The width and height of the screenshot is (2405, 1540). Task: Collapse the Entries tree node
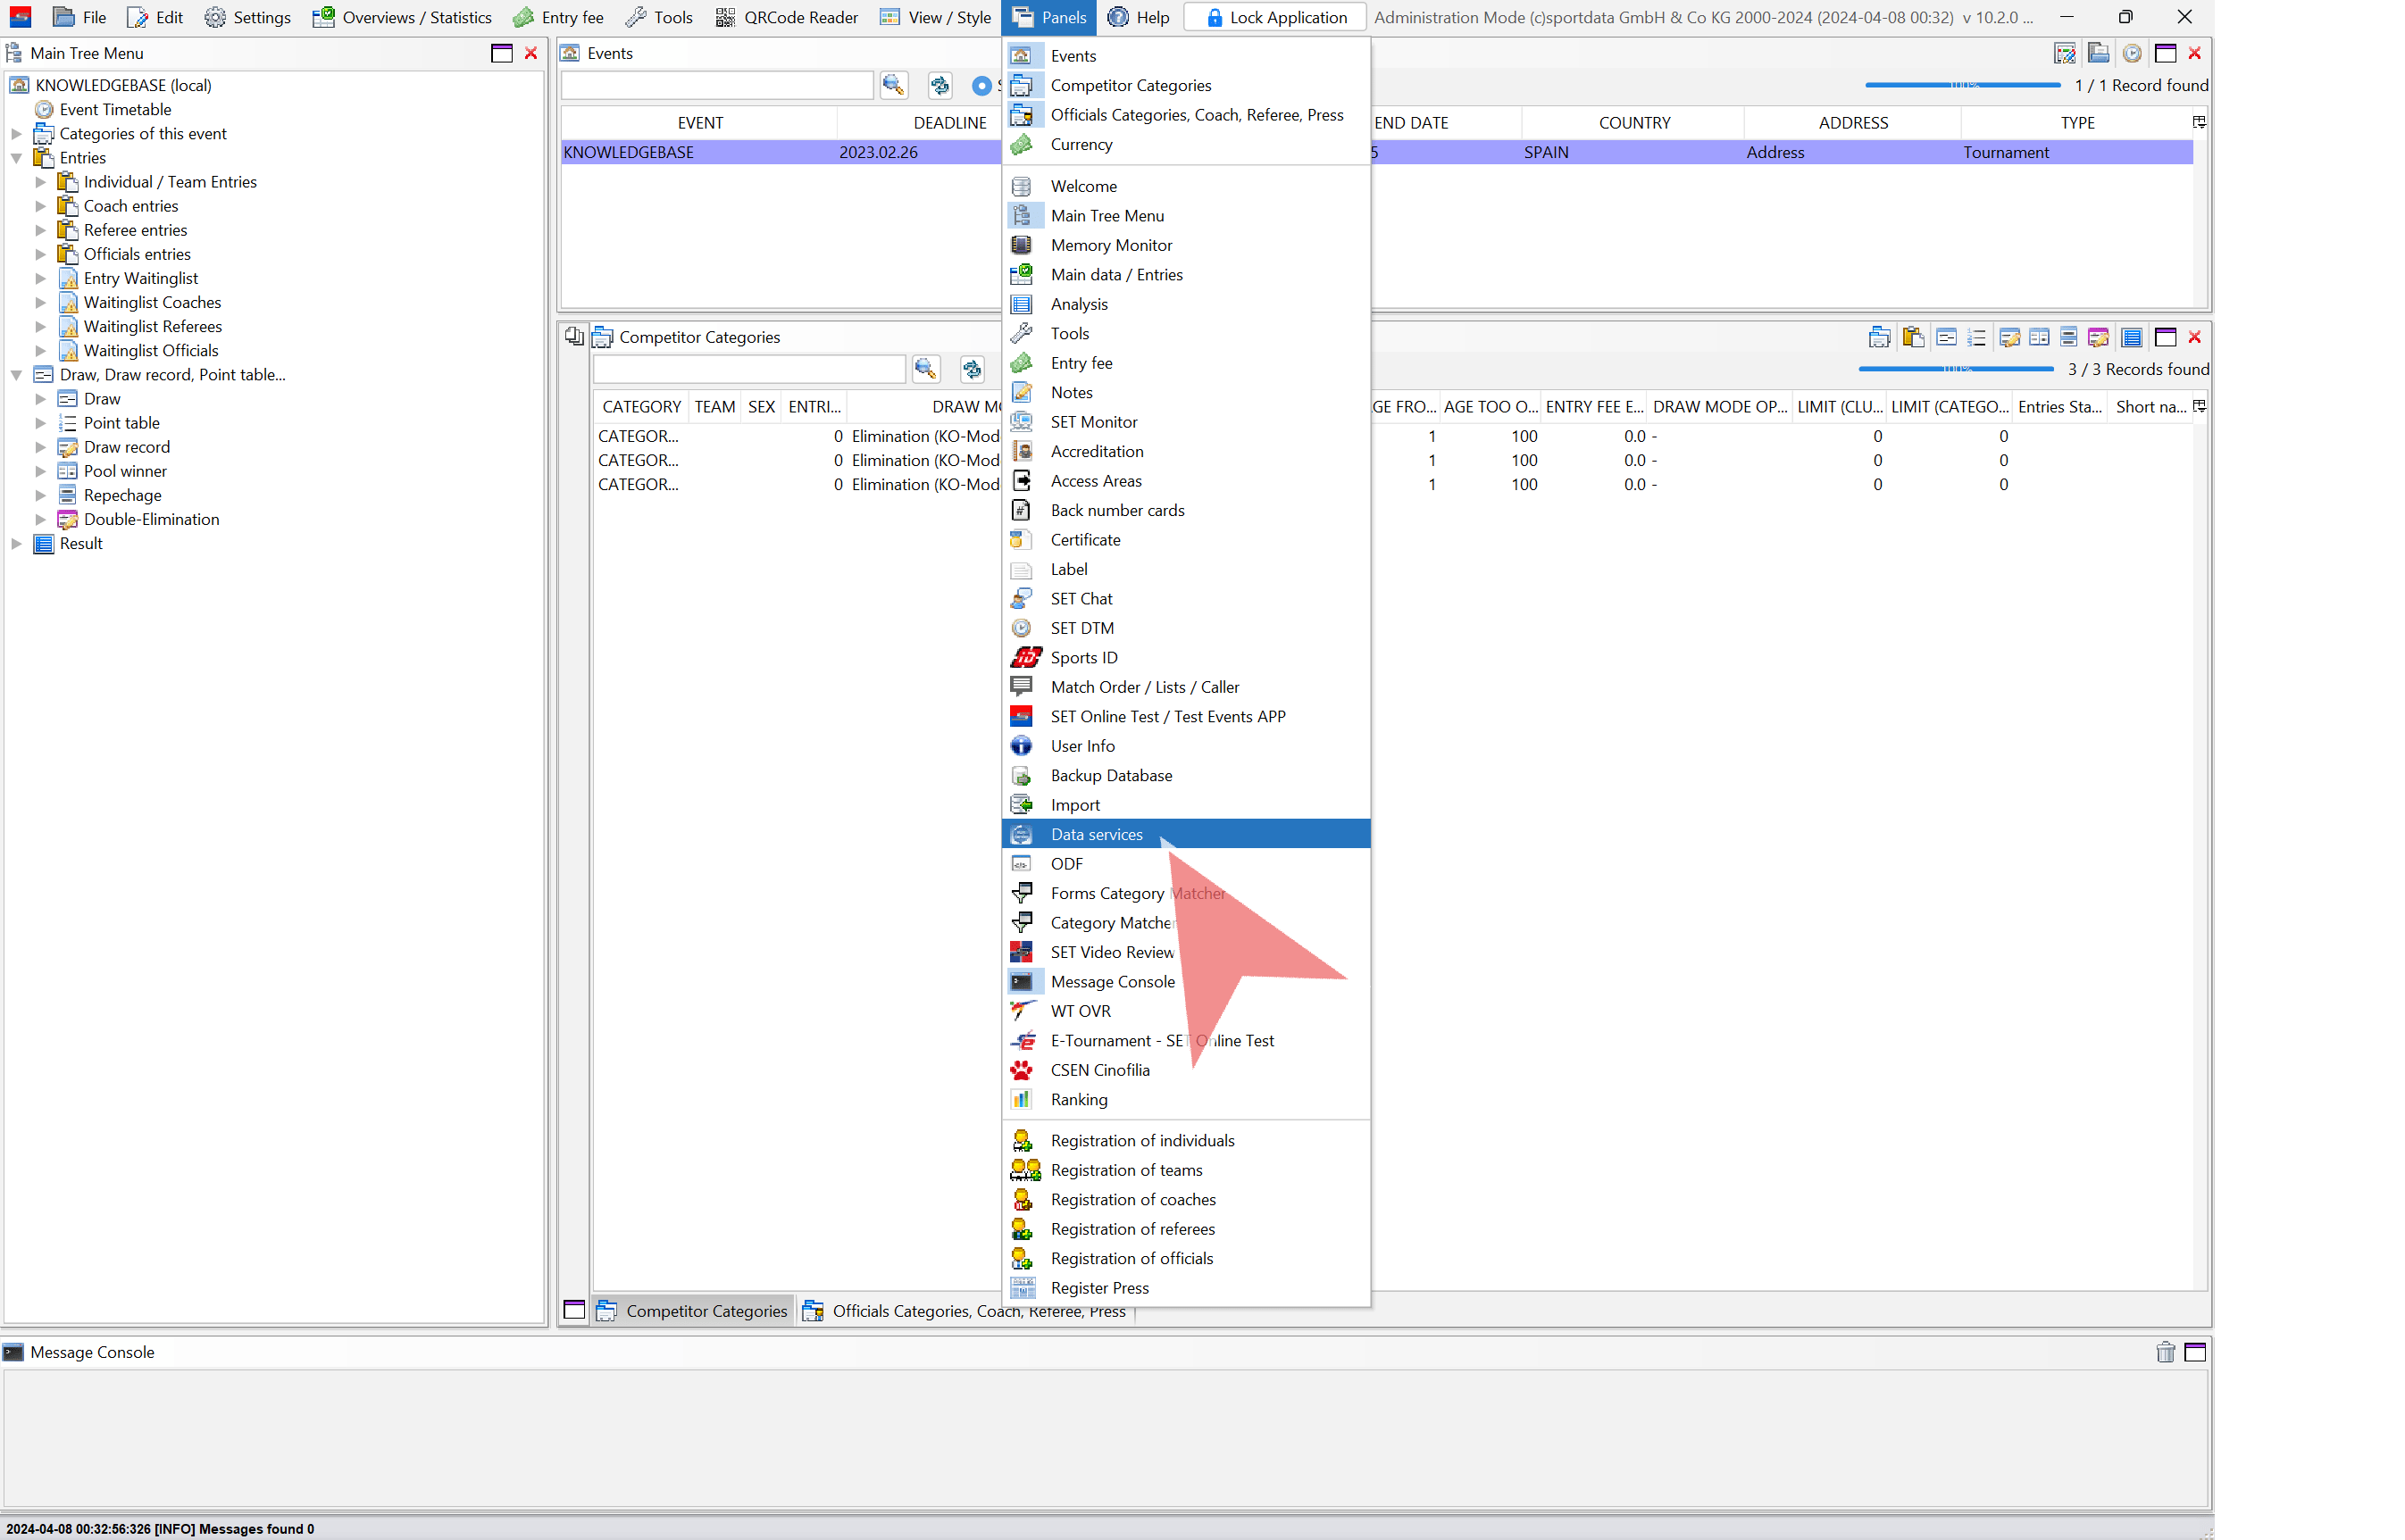click(x=17, y=158)
